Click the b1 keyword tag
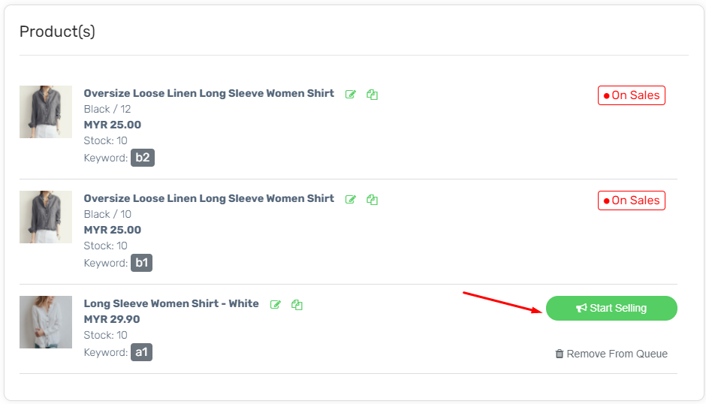706x404 pixels. [142, 263]
